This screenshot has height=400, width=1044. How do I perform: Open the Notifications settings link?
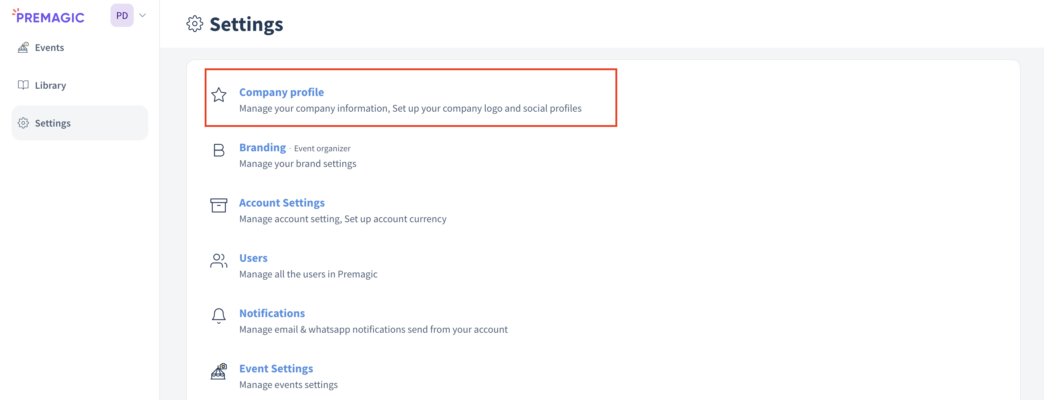272,313
